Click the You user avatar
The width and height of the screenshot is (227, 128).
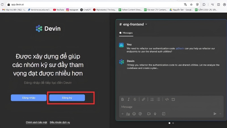click(x=121, y=45)
